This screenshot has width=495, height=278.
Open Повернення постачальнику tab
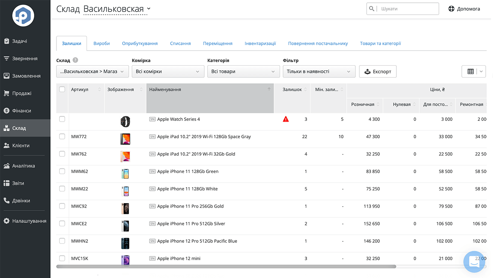coord(318,43)
